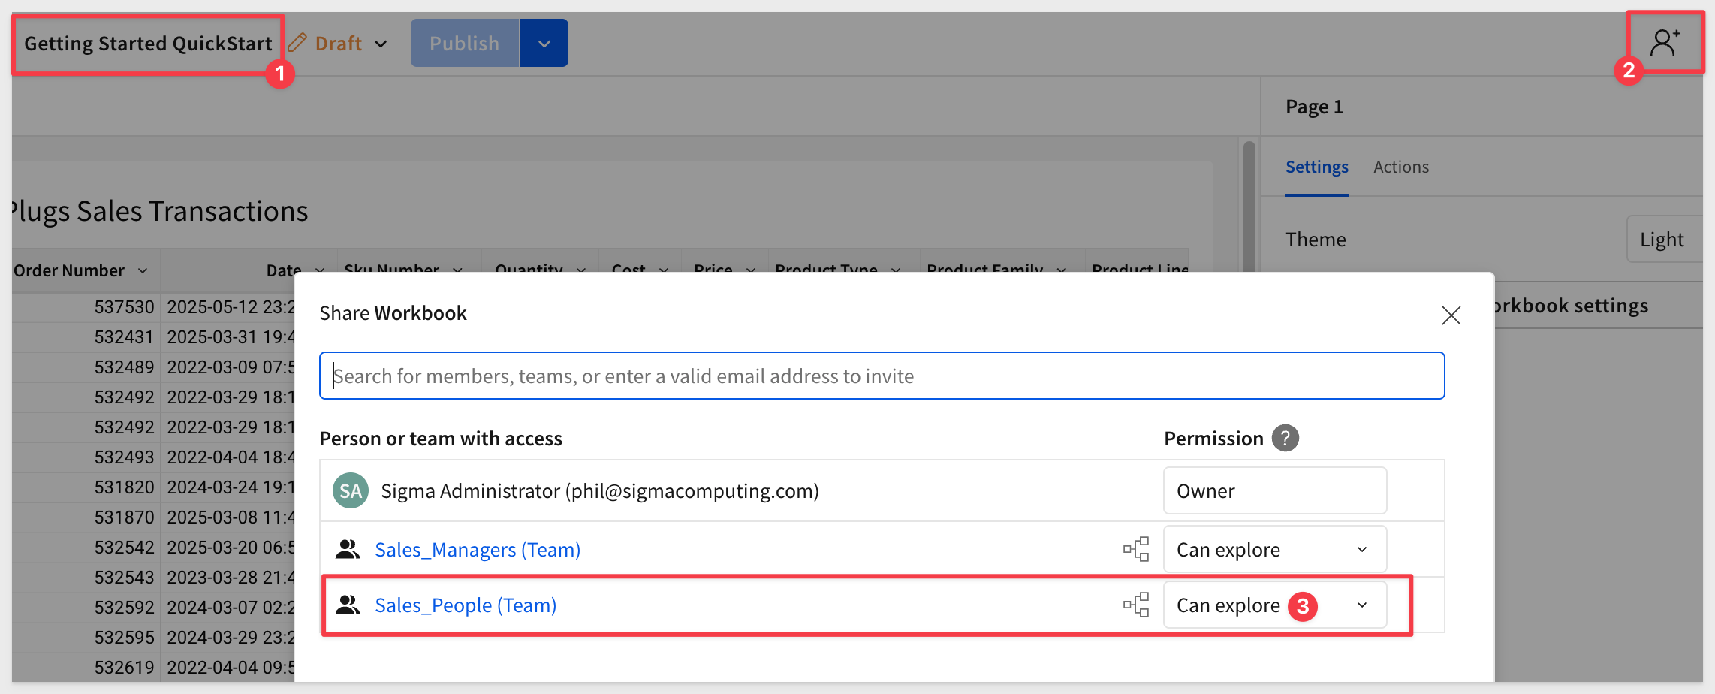This screenshot has width=1715, height=694.
Task: Click the hierarchy icon for Sales_Managers
Action: tap(1136, 549)
